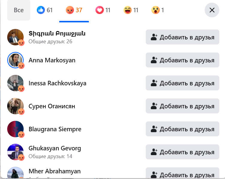225x179 pixels.
Task: Open Anna Markosyan's profile picture
Action: tap(15, 60)
